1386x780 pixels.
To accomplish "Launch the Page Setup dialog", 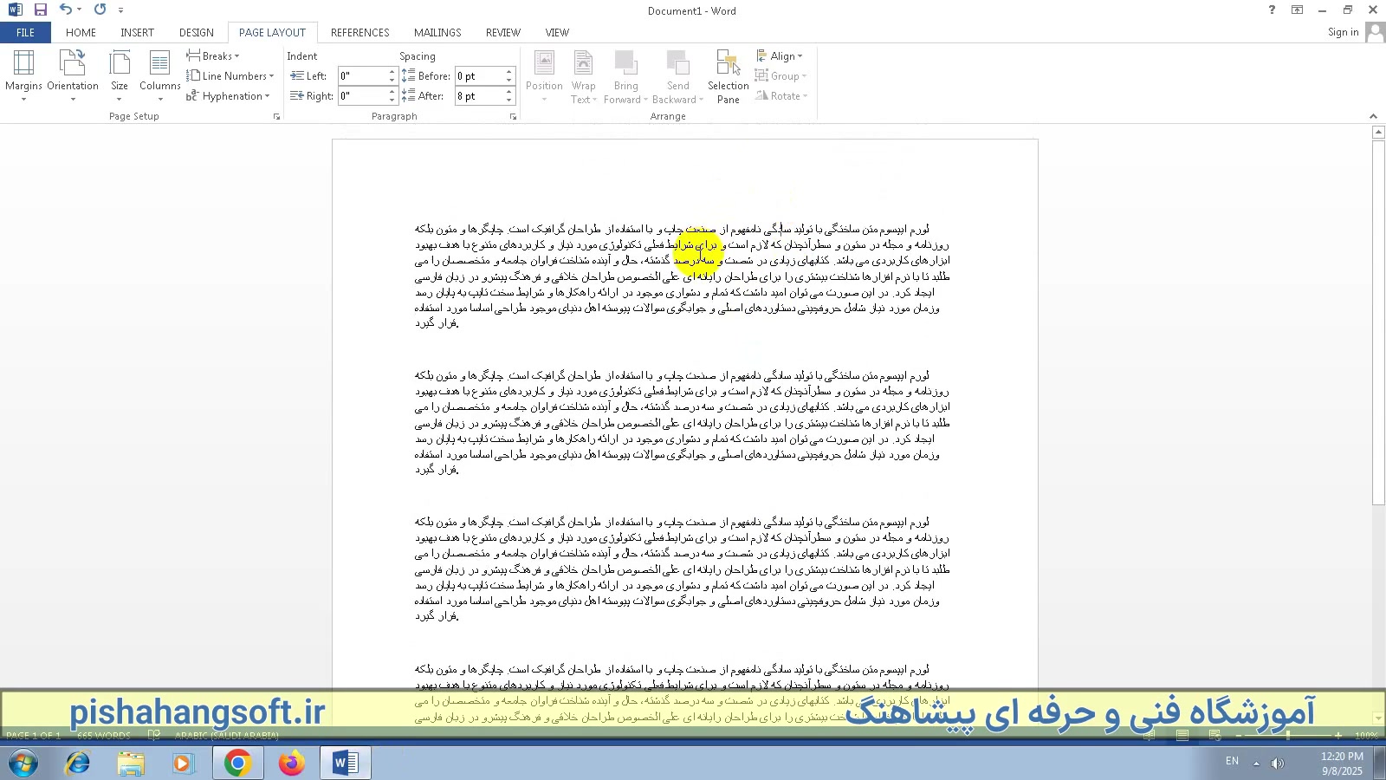I will pos(276,117).
